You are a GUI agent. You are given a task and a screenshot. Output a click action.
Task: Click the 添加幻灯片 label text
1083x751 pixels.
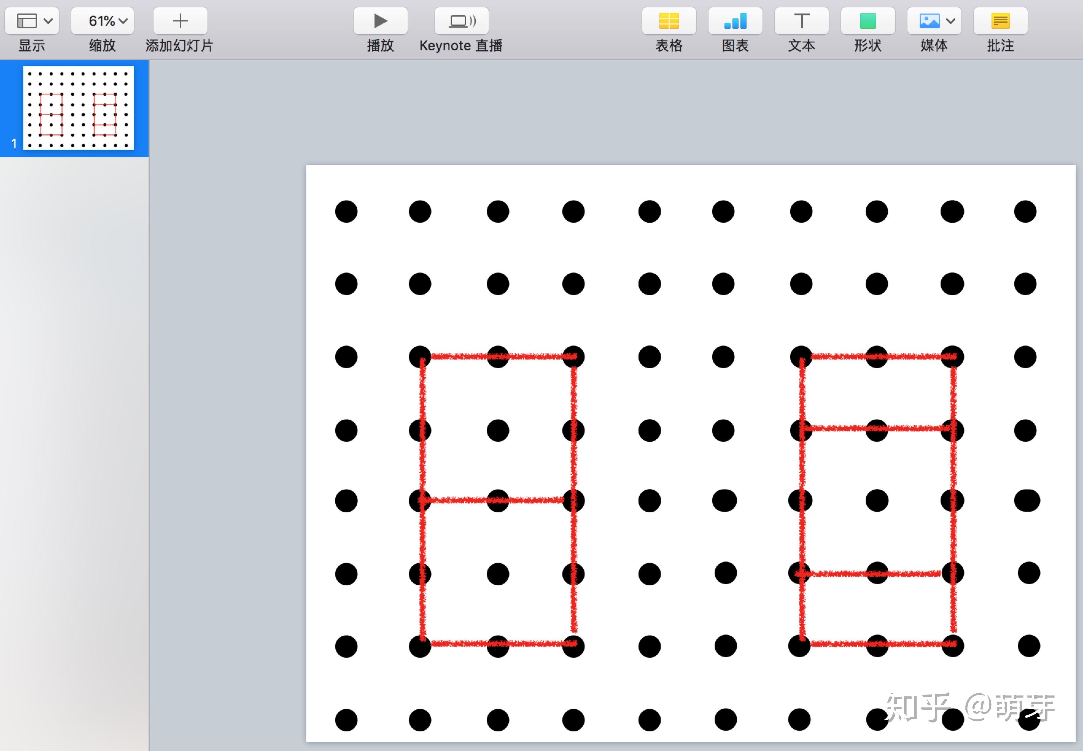pyautogui.click(x=179, y=46)
